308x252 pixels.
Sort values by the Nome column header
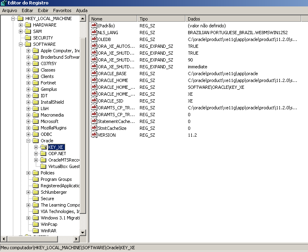(113, 19)
